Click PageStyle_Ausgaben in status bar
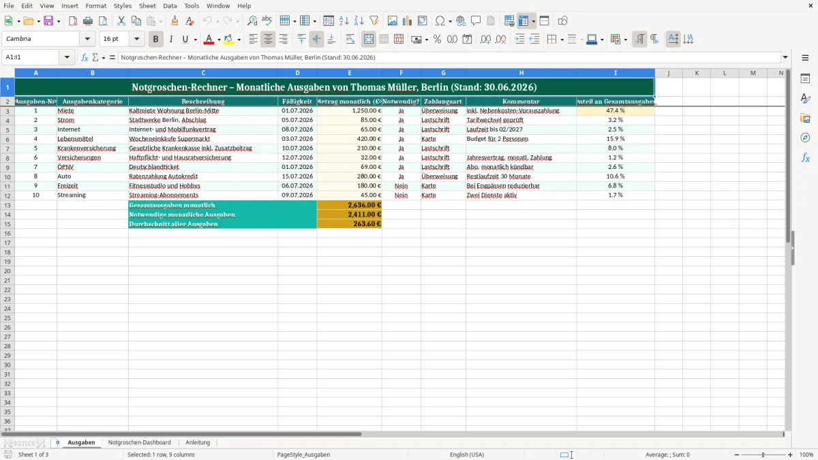 click(x=303, y=455)
